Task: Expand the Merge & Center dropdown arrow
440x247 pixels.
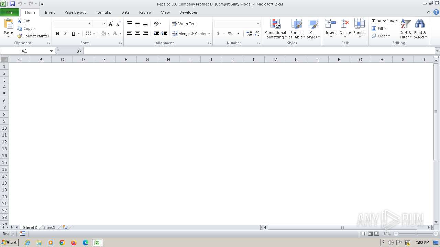Action: tap(209, 34)
